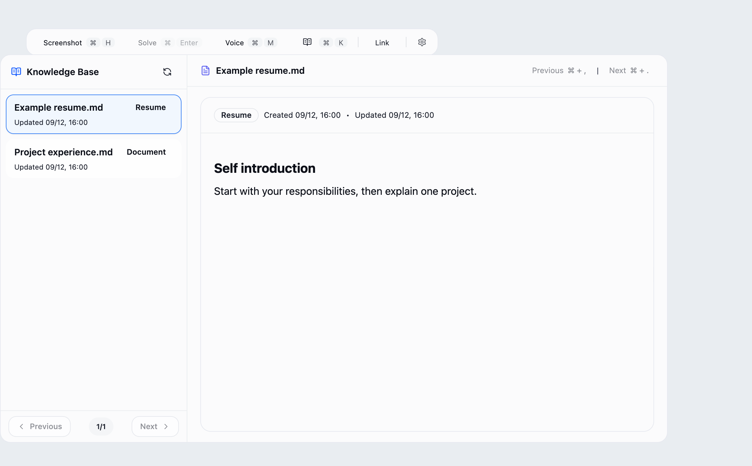This screenshot has width=752, height=466.
Task: Select Example resume.md in the list
Action: click(94, 114)
